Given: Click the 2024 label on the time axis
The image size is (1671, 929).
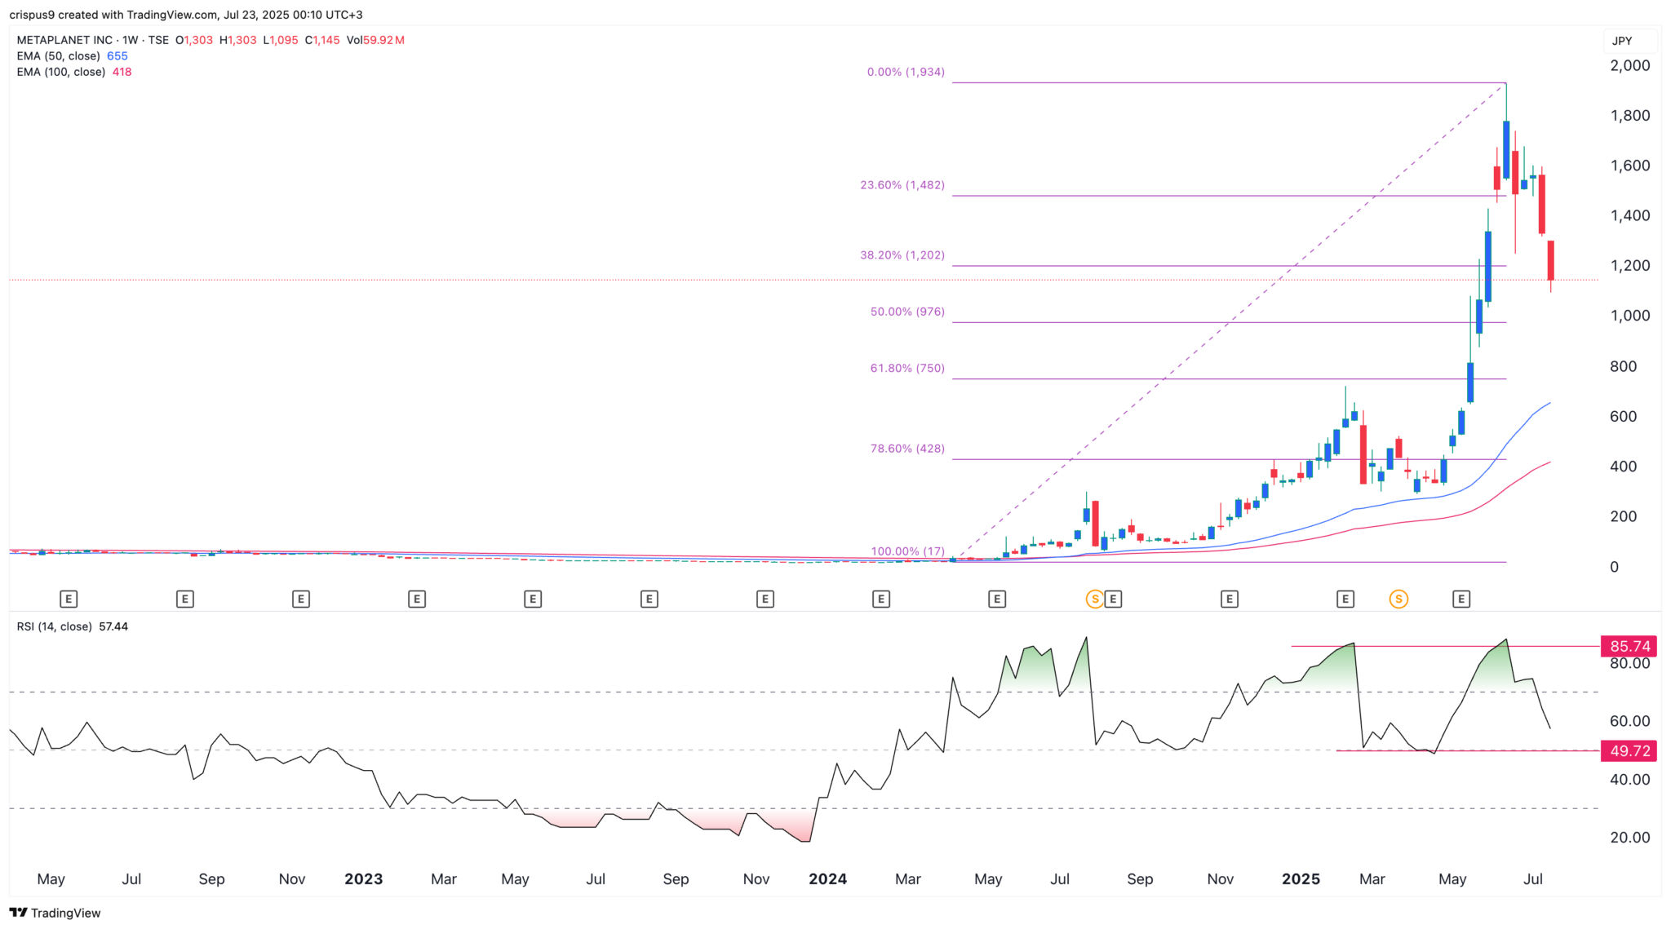Looking at the screenshot, I should click(x=827, y=879).
